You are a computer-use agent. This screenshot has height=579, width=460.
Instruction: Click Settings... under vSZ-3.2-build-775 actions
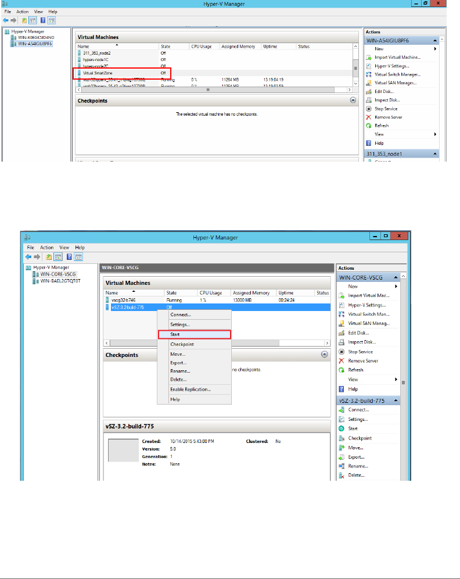[x=358, y=420]
